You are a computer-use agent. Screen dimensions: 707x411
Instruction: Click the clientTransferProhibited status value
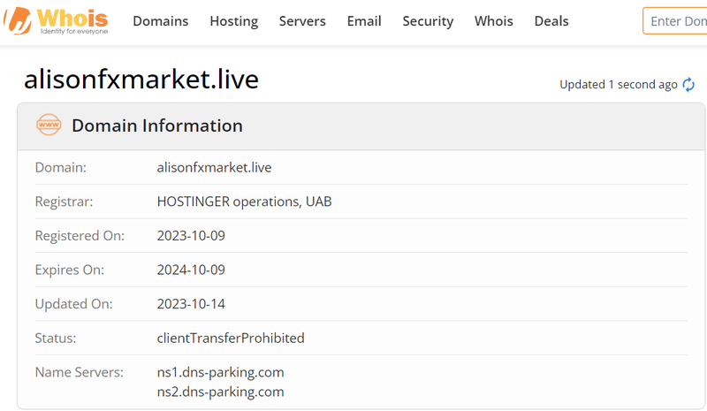click(231, 338)
